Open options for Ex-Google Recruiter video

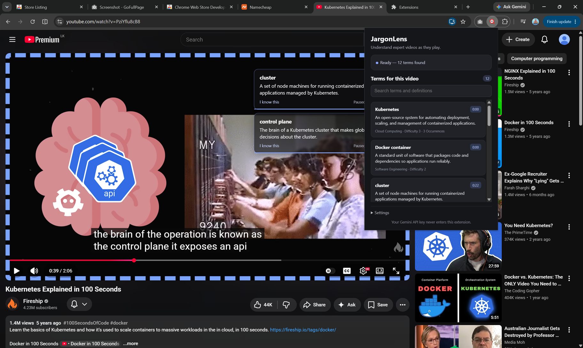click(569, 175)
